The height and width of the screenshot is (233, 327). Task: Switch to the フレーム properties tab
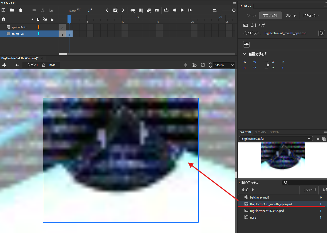290,15
